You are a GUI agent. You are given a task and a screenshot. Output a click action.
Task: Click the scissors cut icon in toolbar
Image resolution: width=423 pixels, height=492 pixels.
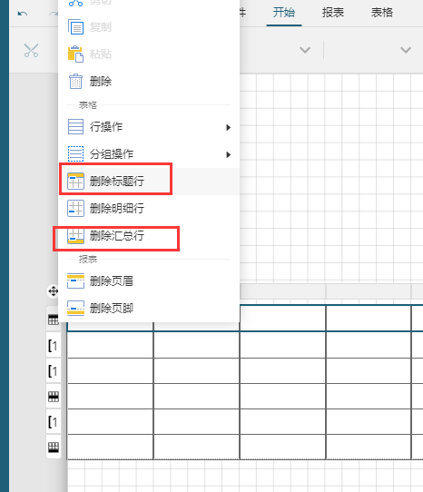click(x=31, y=50)
